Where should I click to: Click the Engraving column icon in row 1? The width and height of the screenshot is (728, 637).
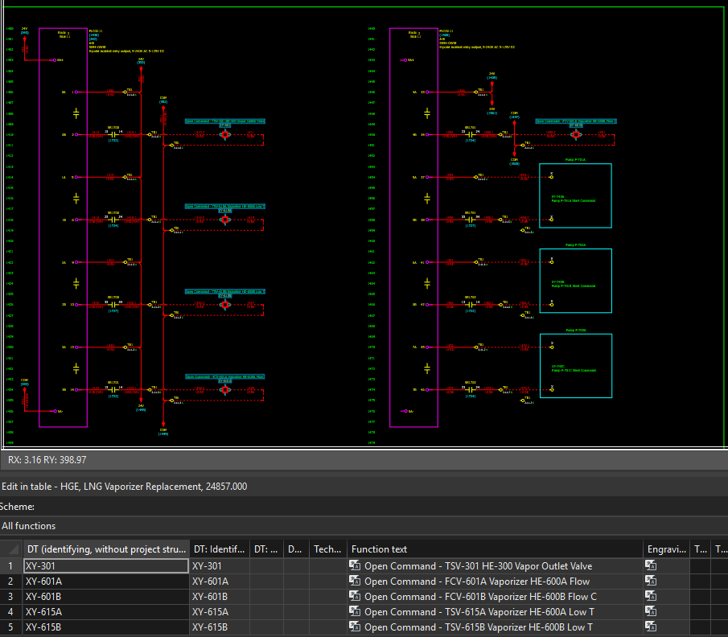click(x=650, y=566)
